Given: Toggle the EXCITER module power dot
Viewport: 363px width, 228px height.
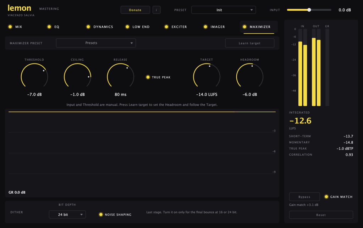Looking at the screenshot, I should (x=166, y=27).
